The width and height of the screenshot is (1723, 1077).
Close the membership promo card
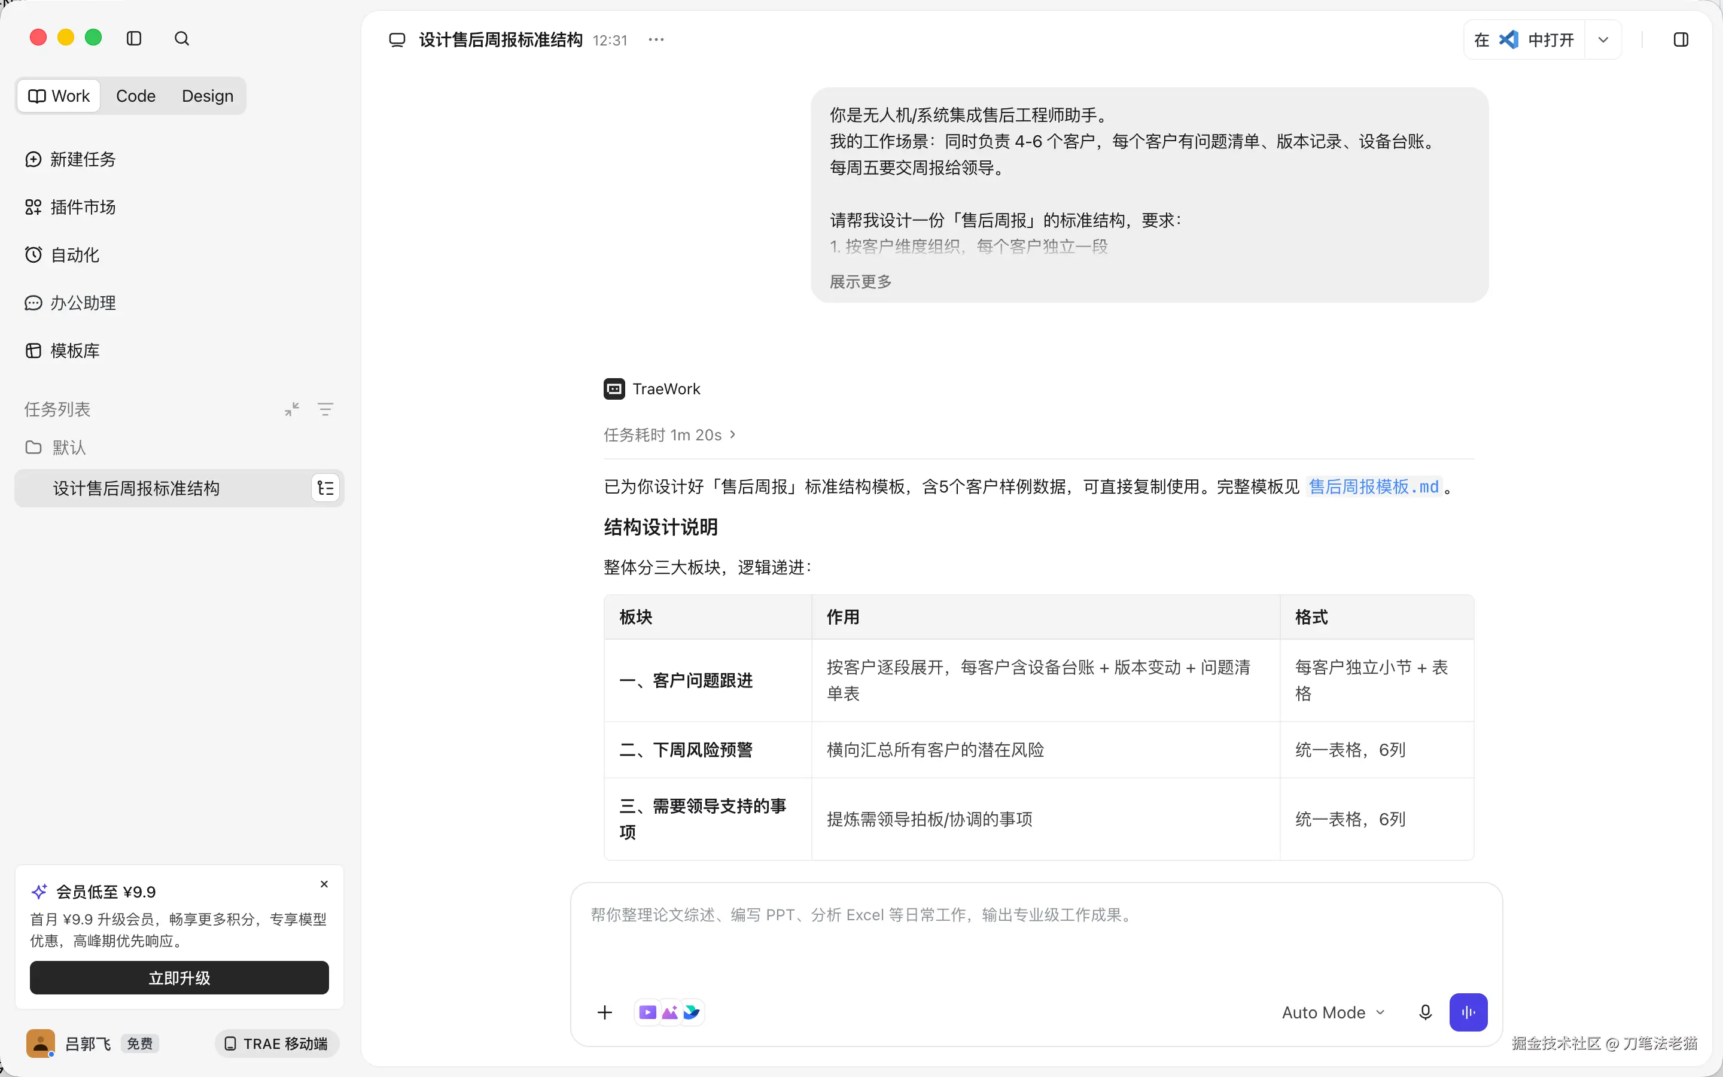click(324, 884)
